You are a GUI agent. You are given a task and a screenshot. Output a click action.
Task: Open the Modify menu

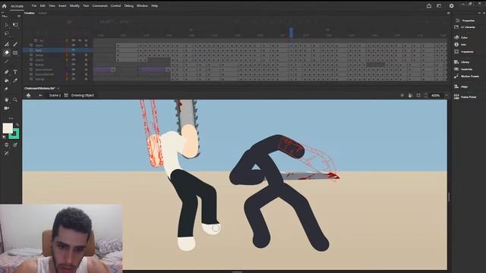pos(74,5)
